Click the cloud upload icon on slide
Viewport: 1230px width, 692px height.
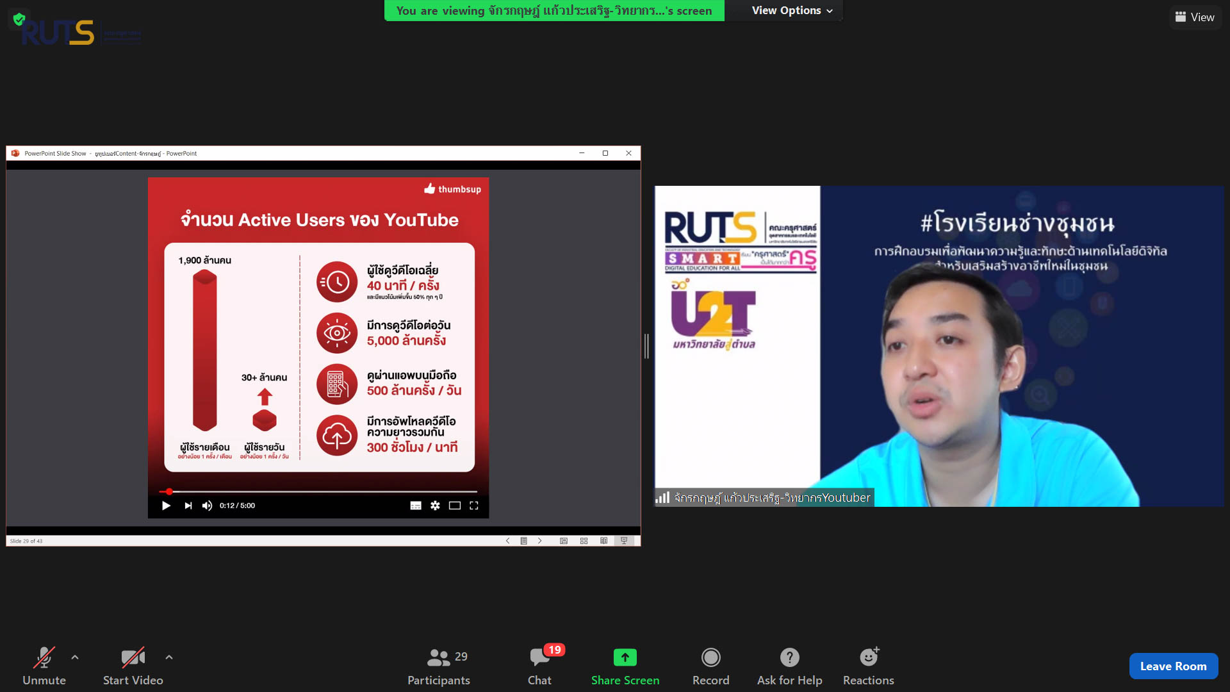pos(337,435)
